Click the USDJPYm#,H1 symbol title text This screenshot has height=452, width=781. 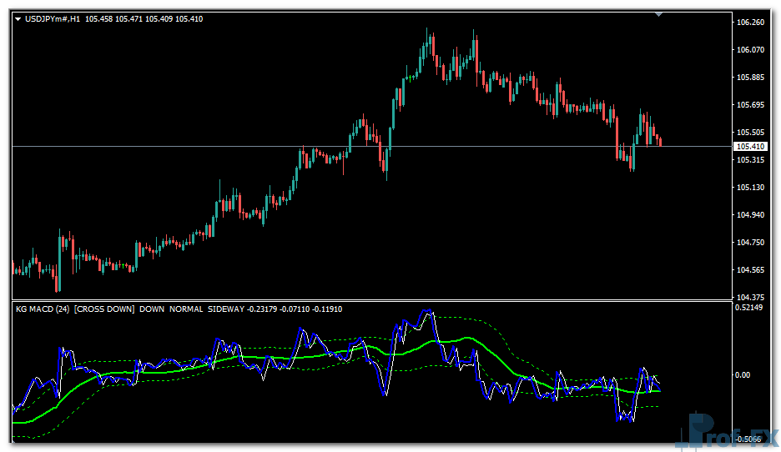[x=53, y=19]
